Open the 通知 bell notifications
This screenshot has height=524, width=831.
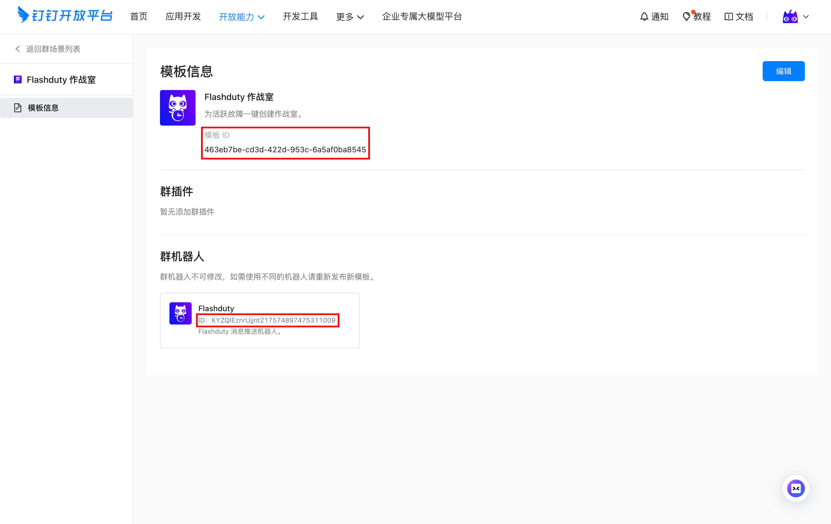pos(654,17)
